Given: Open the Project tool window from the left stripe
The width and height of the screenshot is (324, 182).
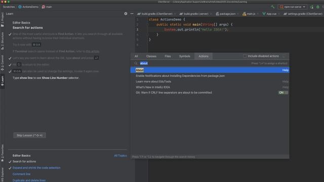Looking at the screenshot, I should click(2, 20).
